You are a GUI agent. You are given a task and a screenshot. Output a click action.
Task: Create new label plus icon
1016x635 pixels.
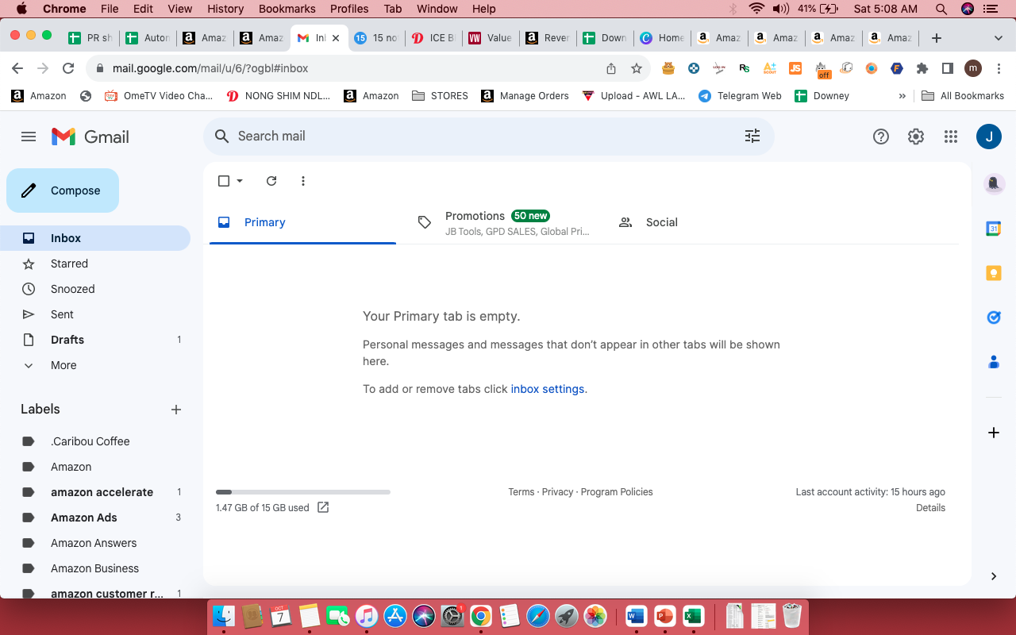pyautogui.click(x=176, y=410)
